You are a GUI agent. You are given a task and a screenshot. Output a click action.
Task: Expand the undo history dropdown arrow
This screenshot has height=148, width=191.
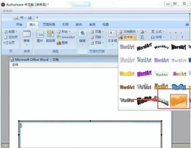click(x=25, y=18)
